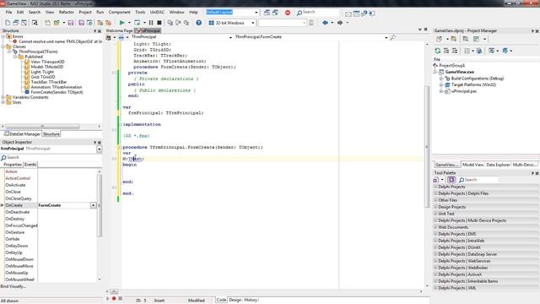Open the Object Inspector frmPrincipal component dropdown
This screenshot has width=540, height=304.
point(100,149)
